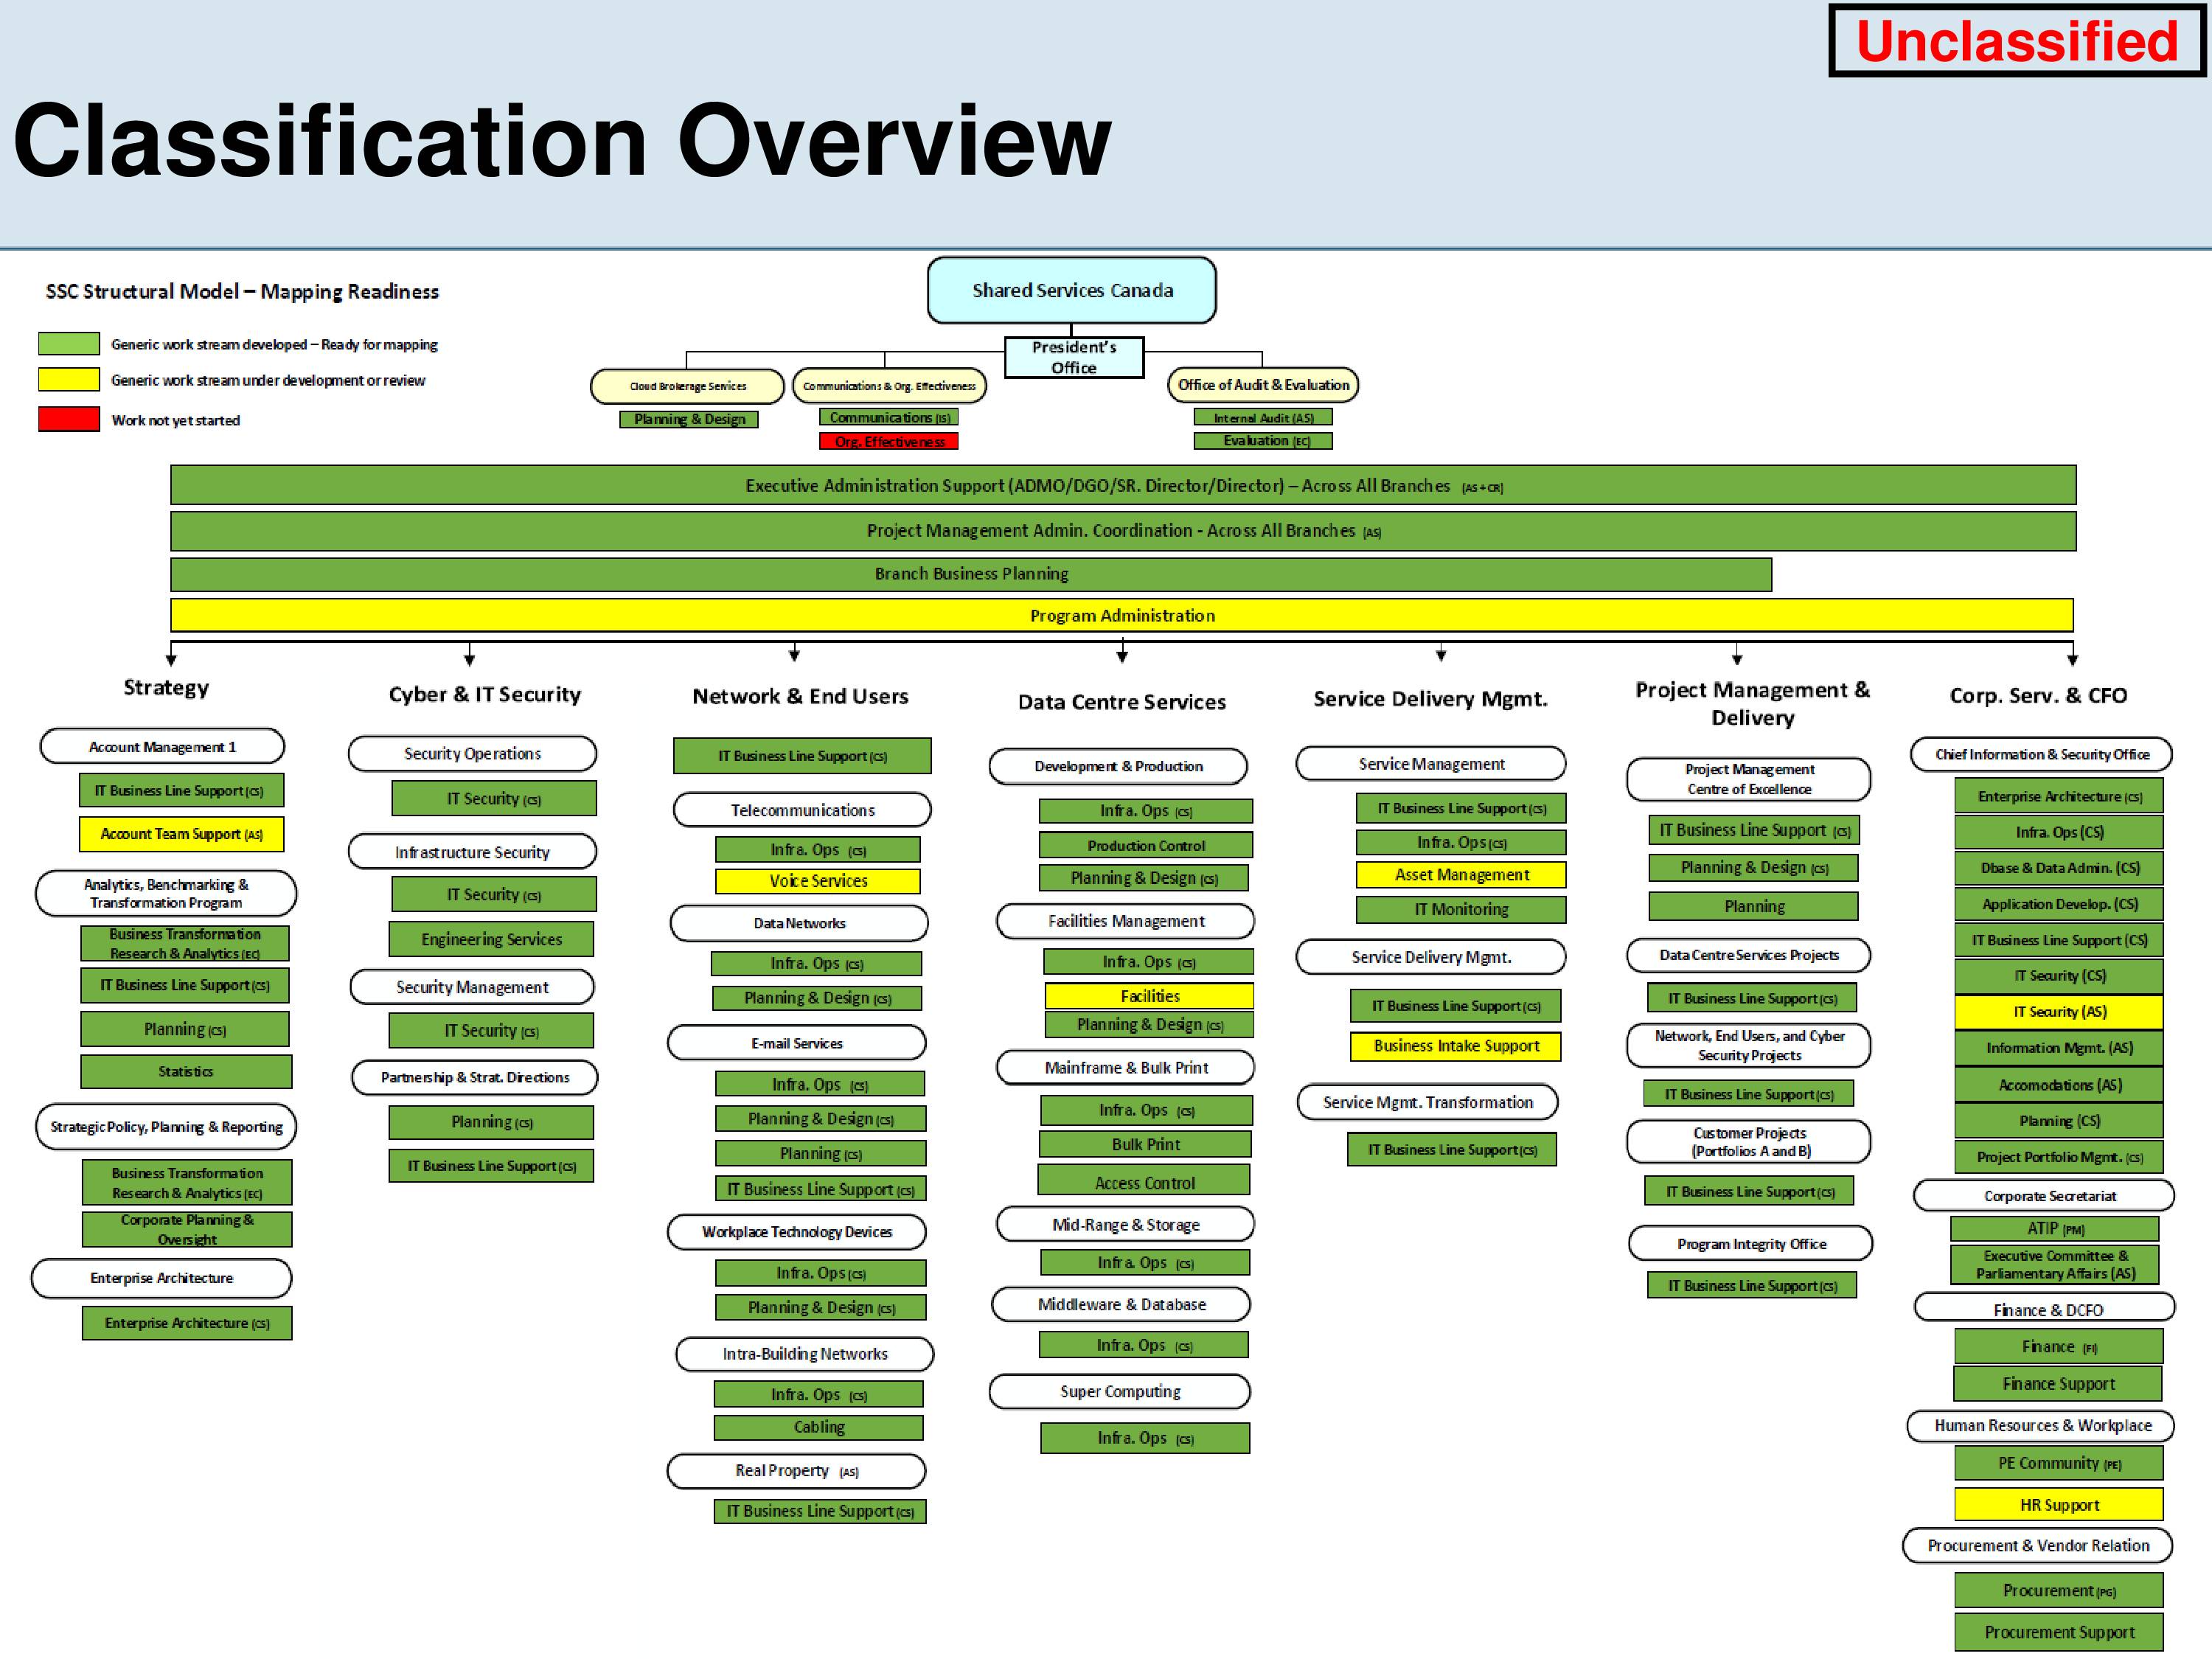Click 'Workplace Technology Devices' oval
Viewport: 2212px width, 1659px height.
pyautogui.click(x=797, y=1232)
